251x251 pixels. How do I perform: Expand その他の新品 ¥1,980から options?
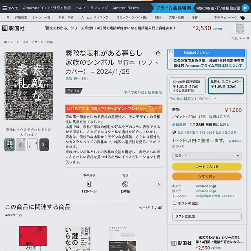[x=193, y=99]
